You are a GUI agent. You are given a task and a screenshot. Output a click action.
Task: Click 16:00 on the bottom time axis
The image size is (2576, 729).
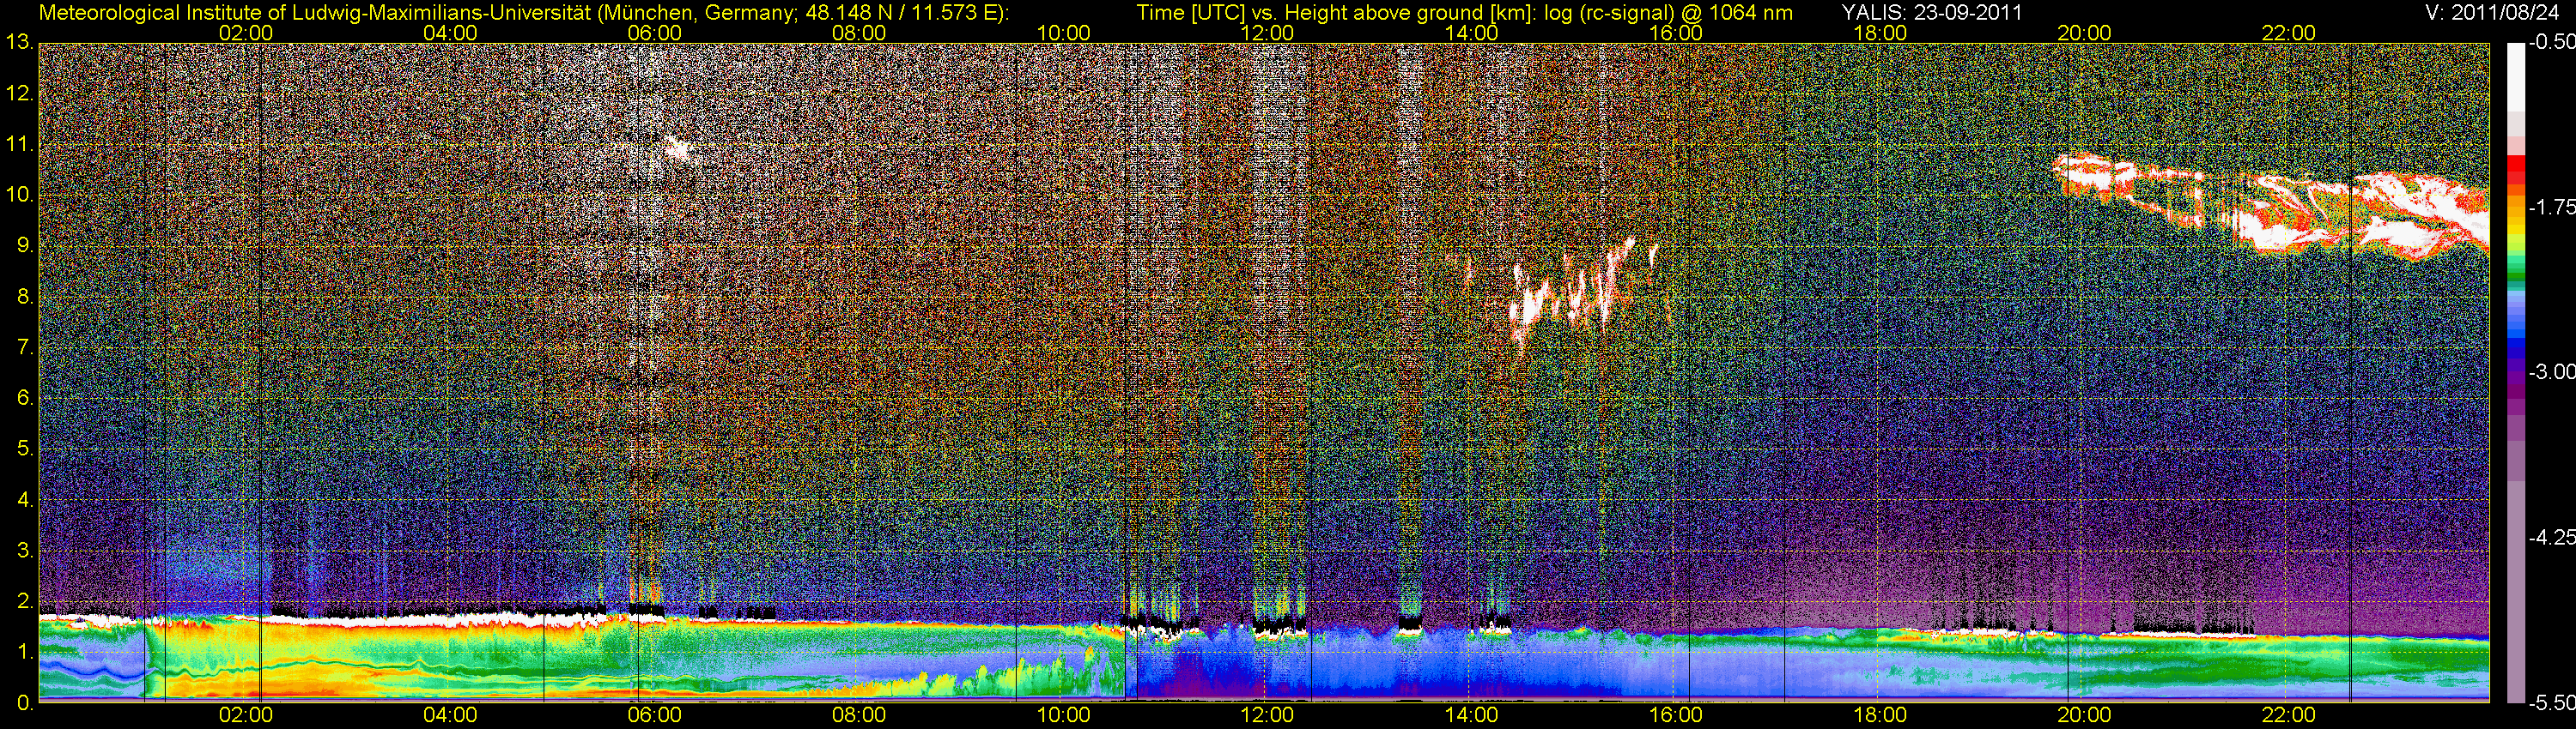click(1676, 715)
